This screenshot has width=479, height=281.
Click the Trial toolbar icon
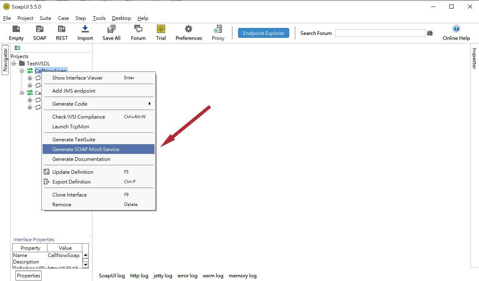tap(161, 29)
